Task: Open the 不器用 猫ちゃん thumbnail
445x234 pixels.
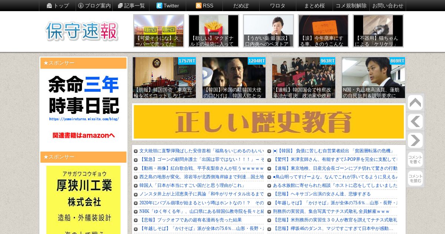Action: pyautogui.click(x=378, y=31)
